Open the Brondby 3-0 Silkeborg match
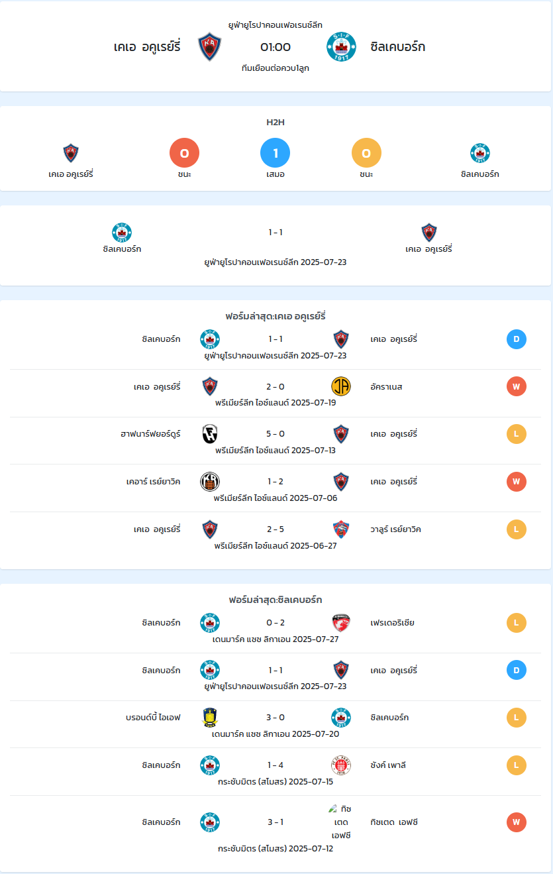 [x=276, y=724]
